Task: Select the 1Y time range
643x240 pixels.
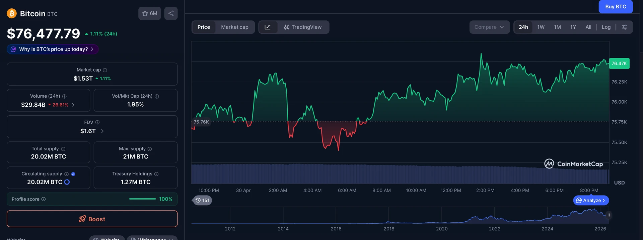Action: click(x=573, y=27)
